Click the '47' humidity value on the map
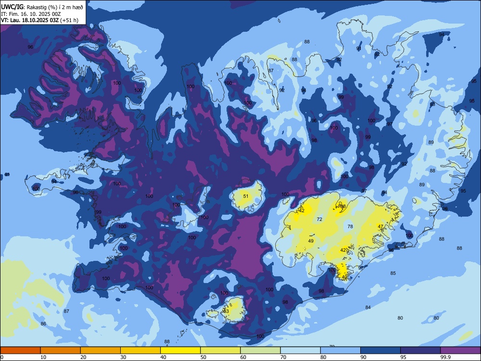Screen dimensions: 481x361 380,227
